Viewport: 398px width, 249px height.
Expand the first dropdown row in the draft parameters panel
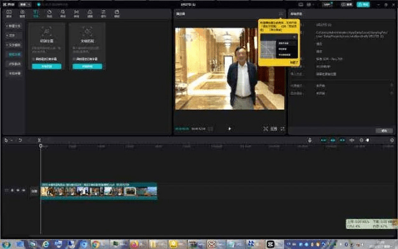391,85
